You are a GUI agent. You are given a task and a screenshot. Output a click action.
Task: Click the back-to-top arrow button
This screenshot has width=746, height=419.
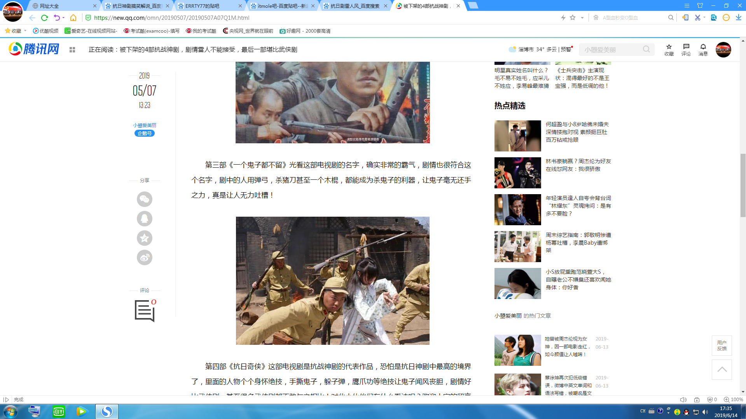tap(722, 370)
